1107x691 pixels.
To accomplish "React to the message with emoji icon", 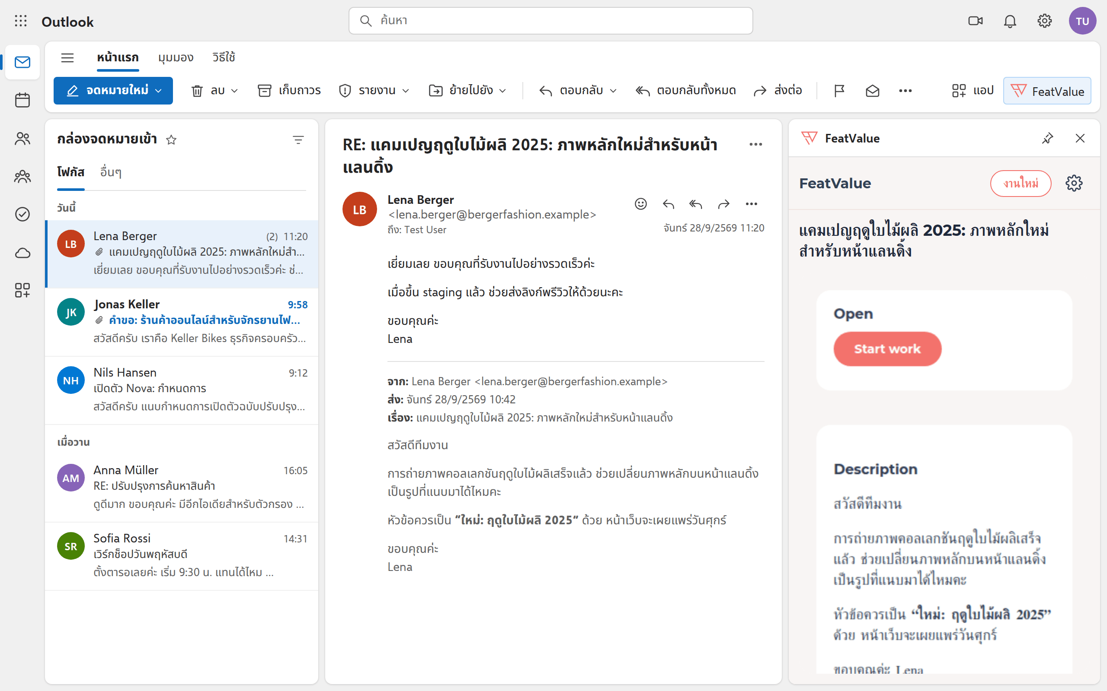I will pyautogui.click(x=640, y=204).
